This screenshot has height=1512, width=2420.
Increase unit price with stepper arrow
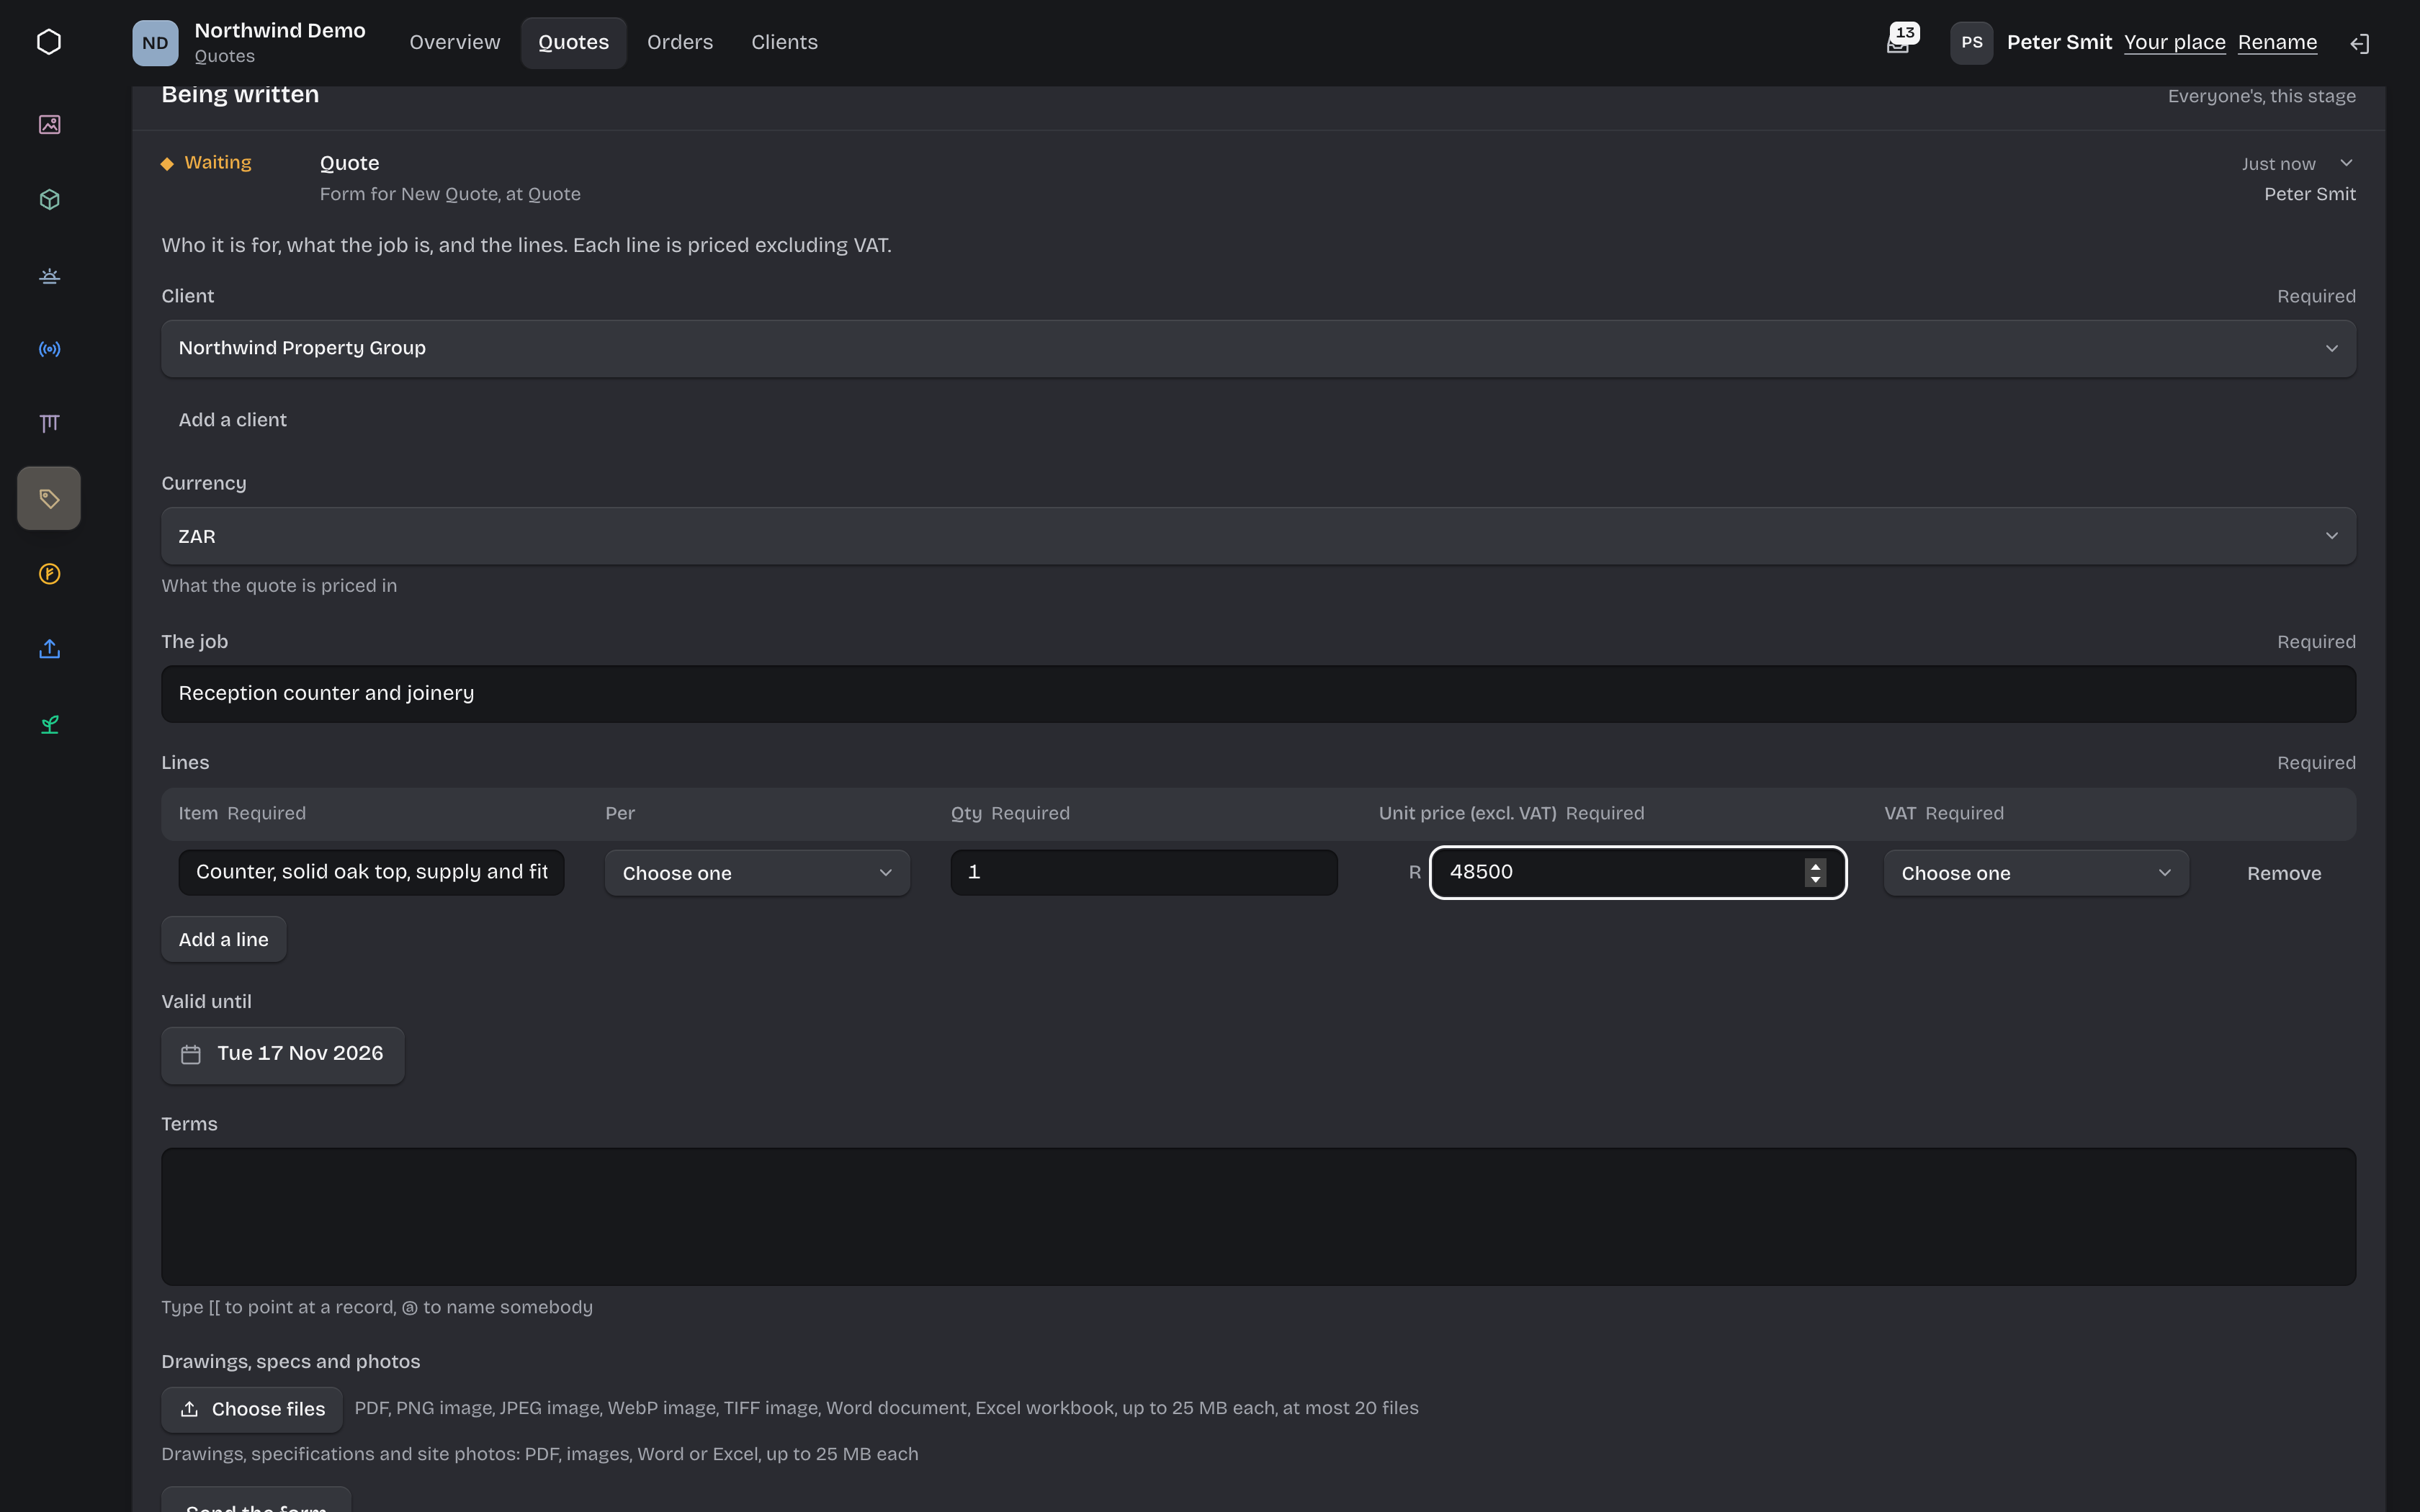click(1815, 866)
